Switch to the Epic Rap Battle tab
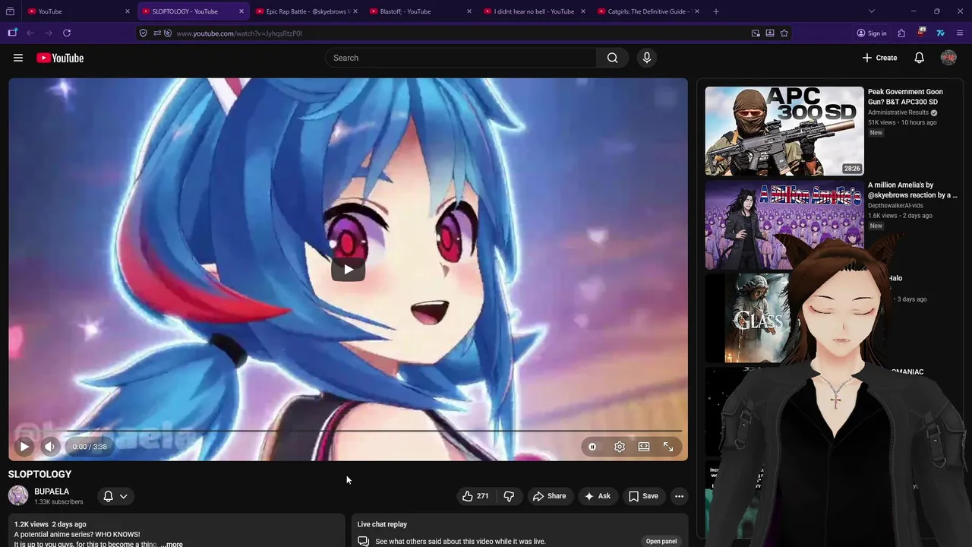This screenshot has width=972, height=547. pos(307,11)
